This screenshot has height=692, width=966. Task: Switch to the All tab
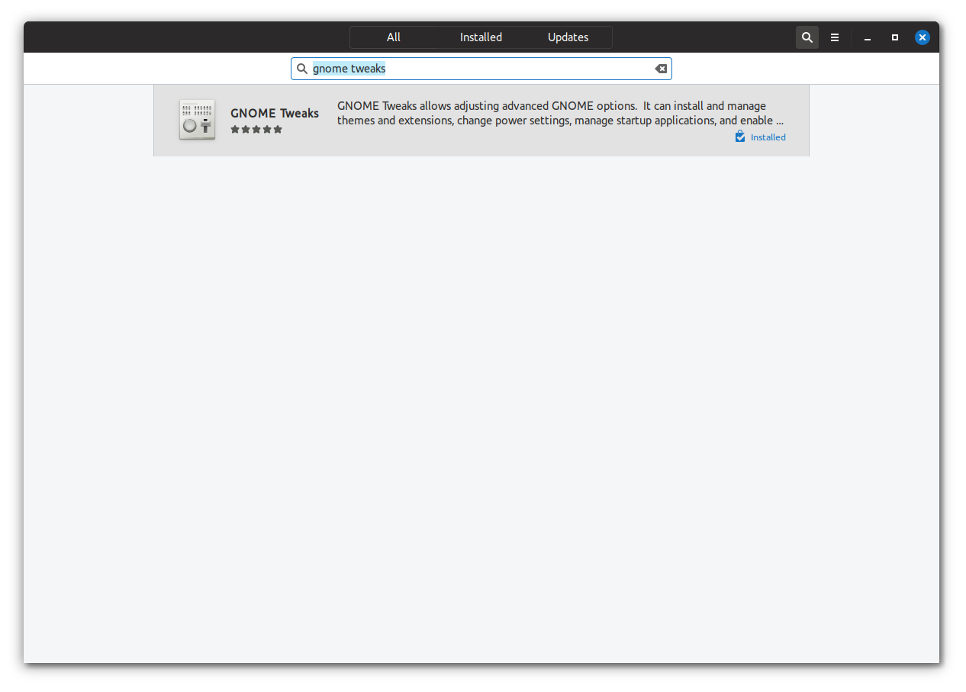tap(394, 37)
